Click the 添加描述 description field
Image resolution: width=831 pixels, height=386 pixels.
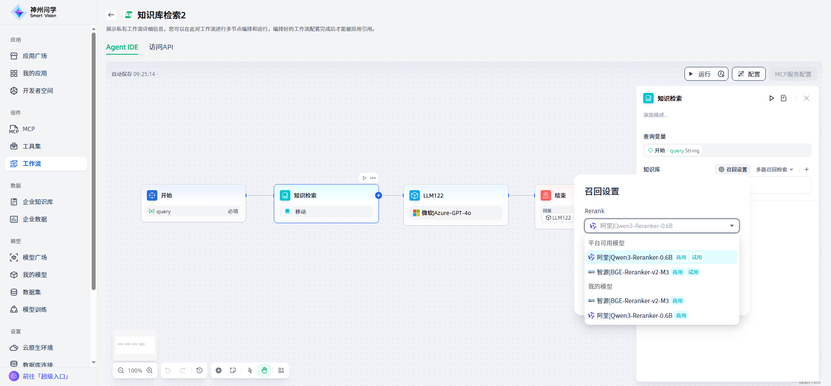click(x=656, y=115)
